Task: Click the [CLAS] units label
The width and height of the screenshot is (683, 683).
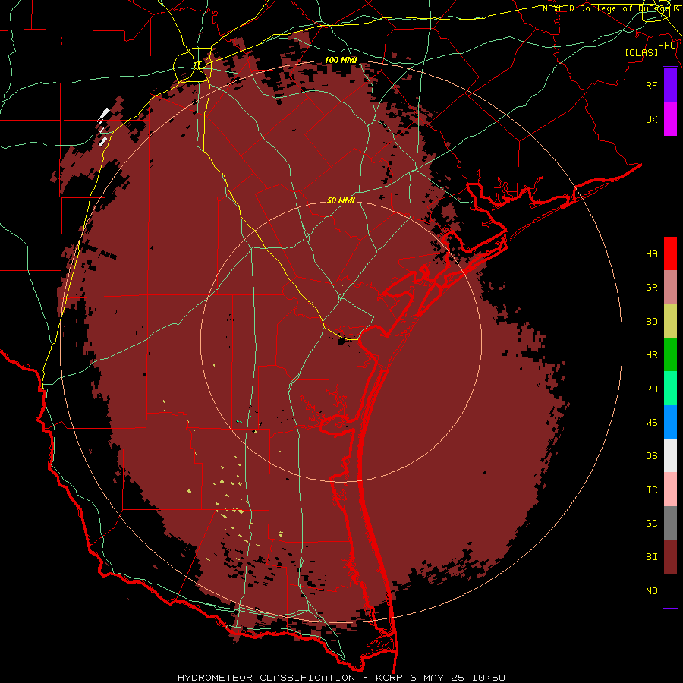Action: point(641,52)
